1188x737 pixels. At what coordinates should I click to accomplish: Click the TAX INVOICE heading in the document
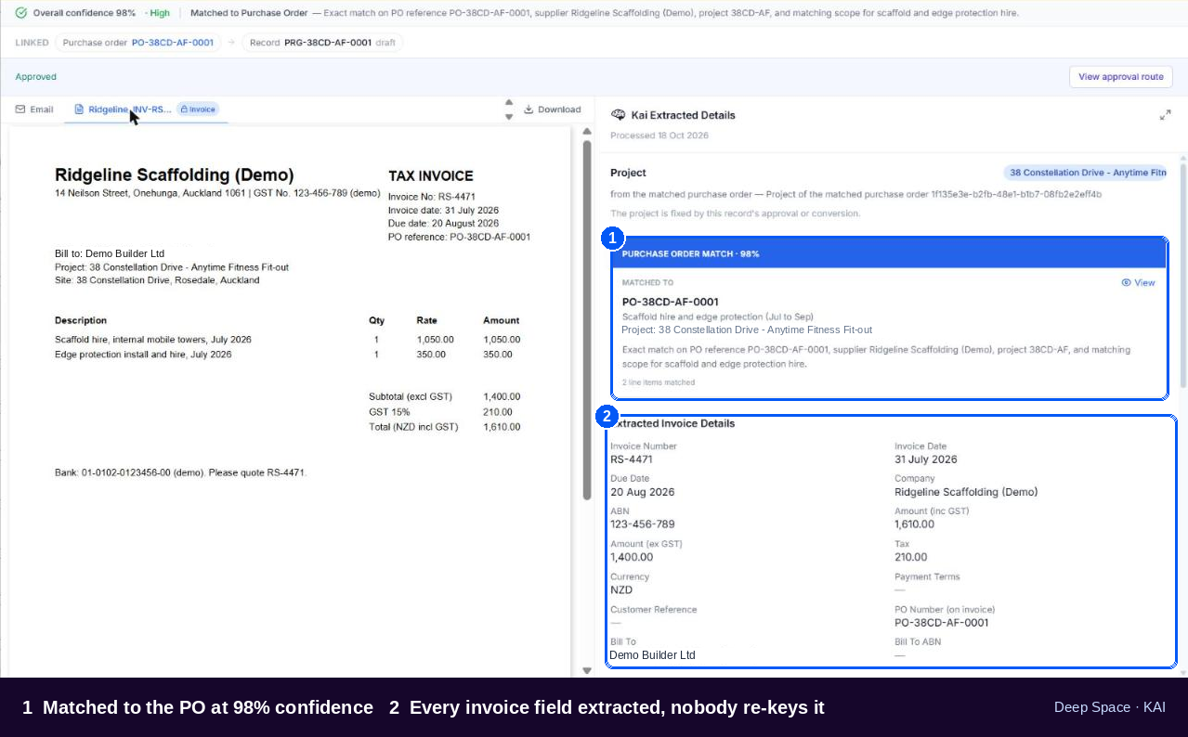click(431, 176)
